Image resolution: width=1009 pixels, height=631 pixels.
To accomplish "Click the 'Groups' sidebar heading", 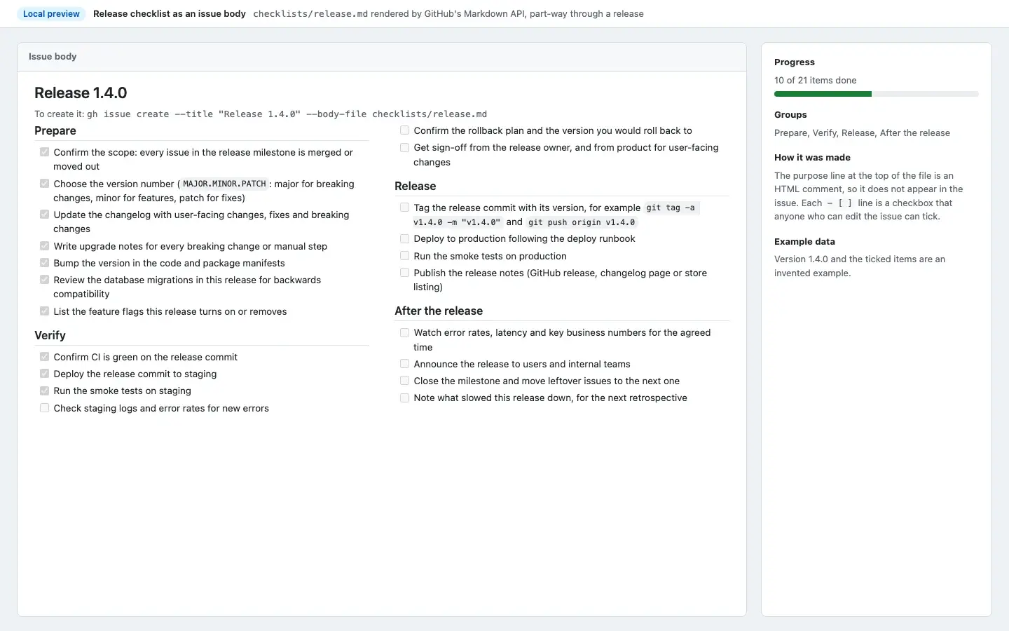I will click(x=790, y=114).
